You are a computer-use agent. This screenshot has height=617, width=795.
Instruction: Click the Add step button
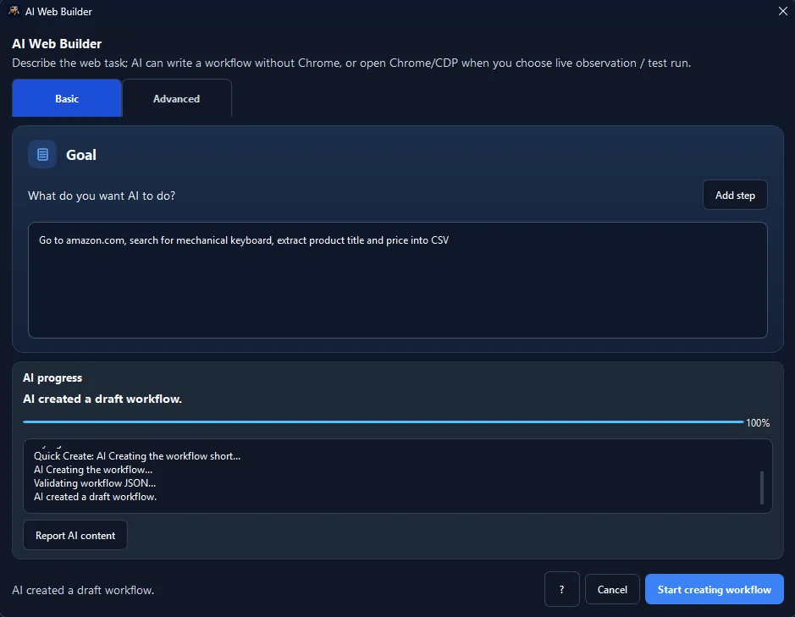pos(735,196)
